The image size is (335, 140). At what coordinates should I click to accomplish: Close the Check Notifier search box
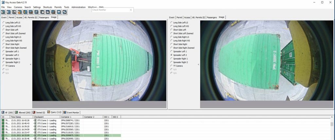131,10
